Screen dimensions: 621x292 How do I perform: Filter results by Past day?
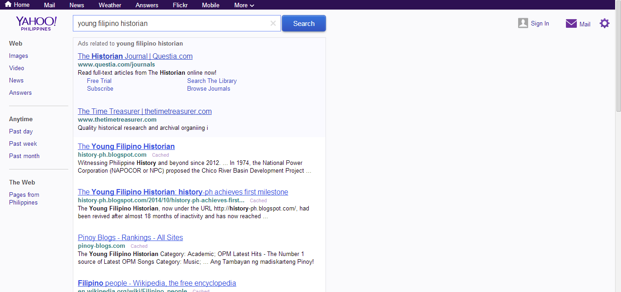tap(21, 131)
